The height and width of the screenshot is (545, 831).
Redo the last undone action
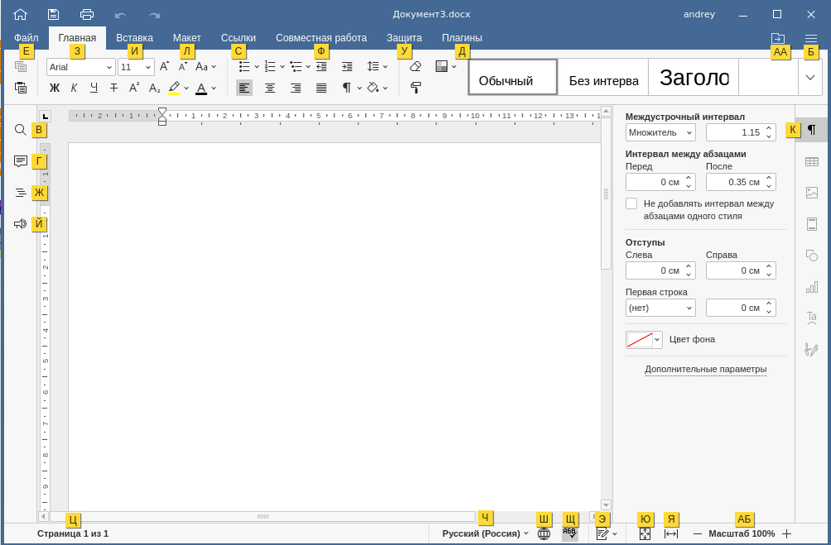point(154,15)
